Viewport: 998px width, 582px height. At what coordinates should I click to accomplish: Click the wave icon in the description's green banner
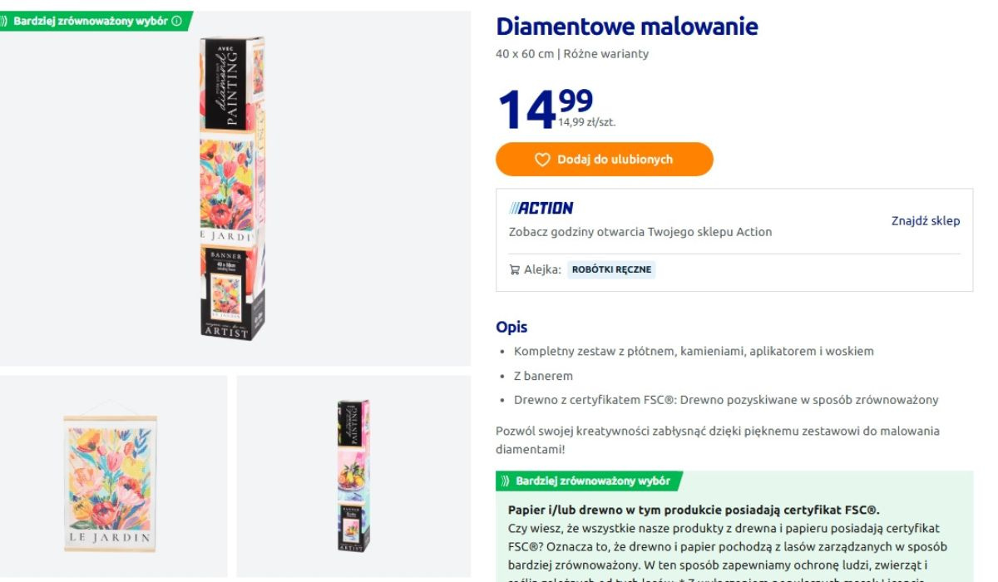pos(505,481)
